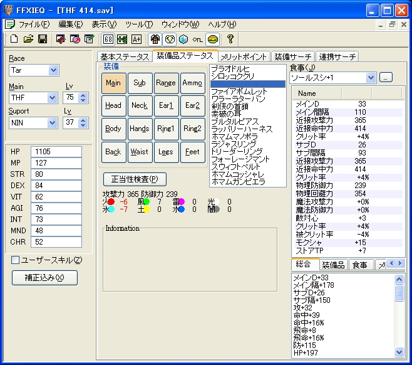Image resolution: width=412 pixels, height=365 pixels.
Task: Select the Ammo equipment slot button
Action: click(x=193, y=83)
